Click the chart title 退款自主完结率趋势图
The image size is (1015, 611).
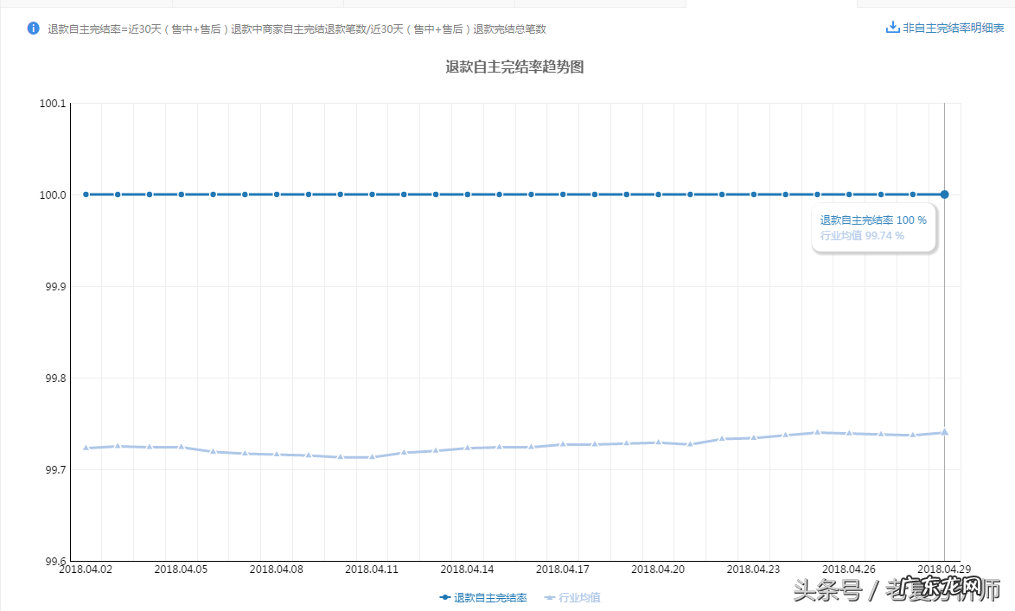[x=514, y=67]
